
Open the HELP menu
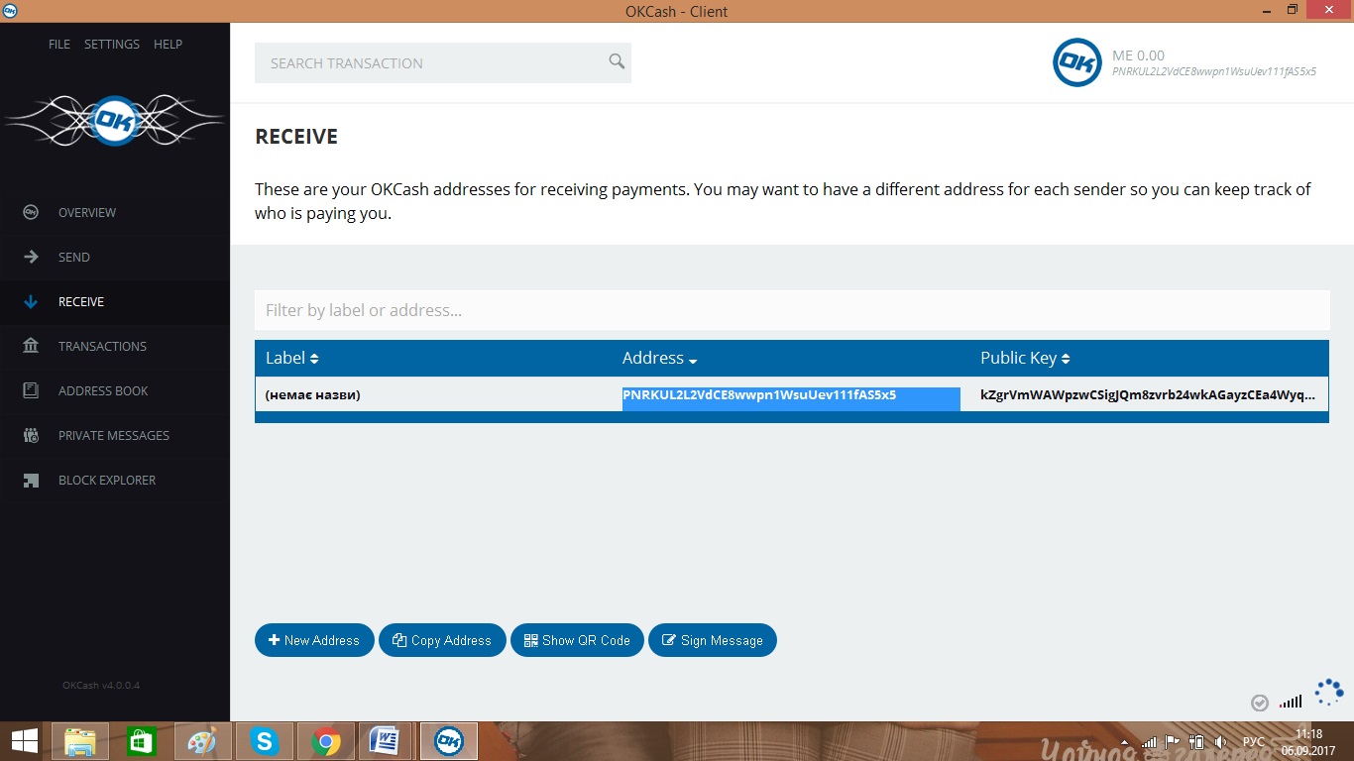pos(168,45)
